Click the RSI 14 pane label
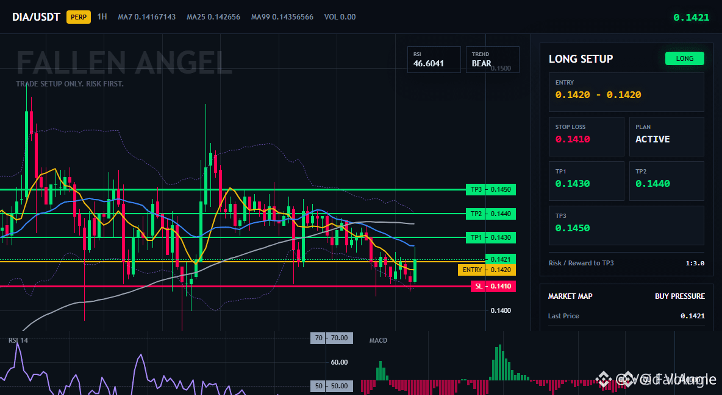Screen dimensions: 722x395 [x=18, y=340]
